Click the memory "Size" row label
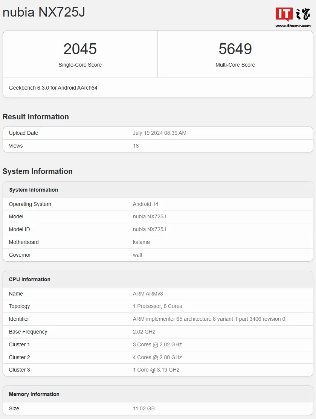The image size is (316, 419). pyautogui.click(x=14, y=409)
